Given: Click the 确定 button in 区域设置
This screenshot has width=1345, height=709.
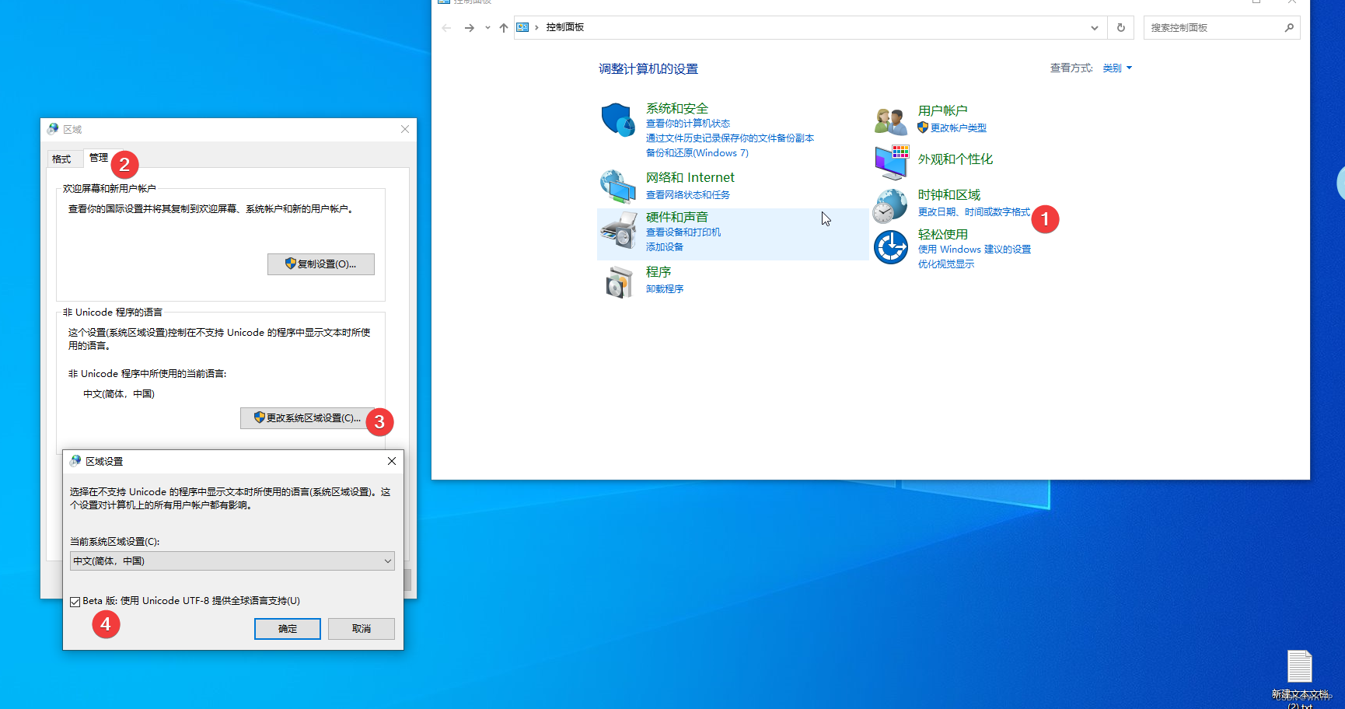Looking at the screenshot, I should pos(287,628).
